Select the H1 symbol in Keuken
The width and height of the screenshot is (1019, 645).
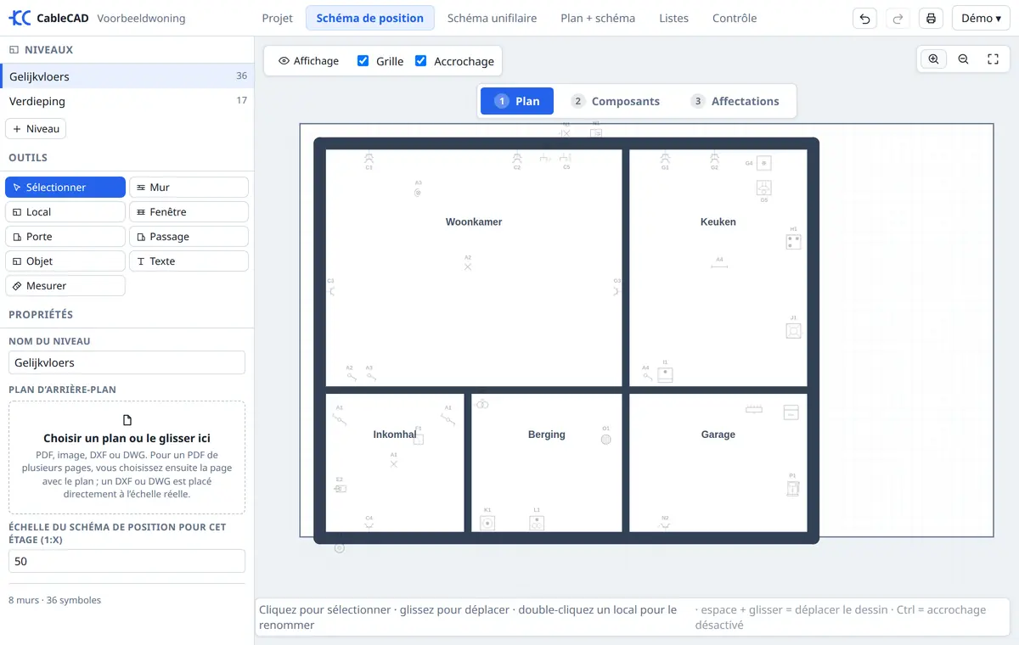pyautogui.click(x=793, y=241)
